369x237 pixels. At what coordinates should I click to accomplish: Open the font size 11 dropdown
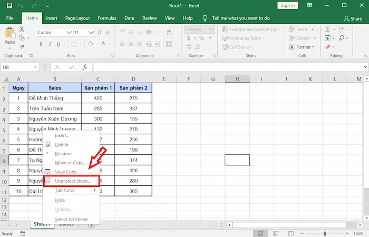click(x=91, y=33)
